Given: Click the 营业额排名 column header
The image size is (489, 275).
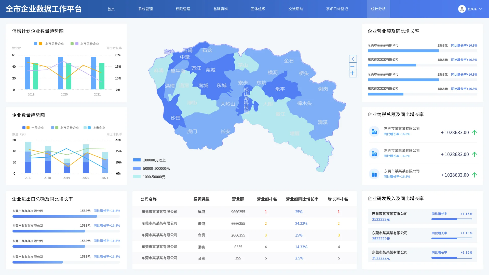Looking at the screenshot, I should click(267, 199).
